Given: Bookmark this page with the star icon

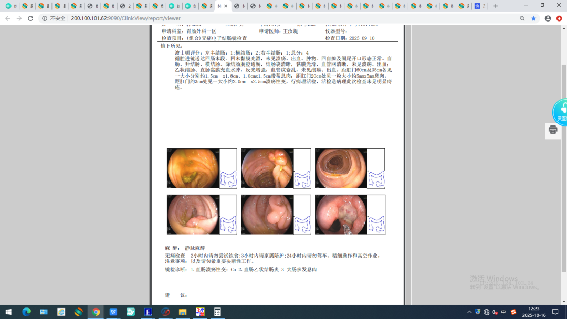Looking at the screenshot, I should pyautogui.click(x=534, y=17).
